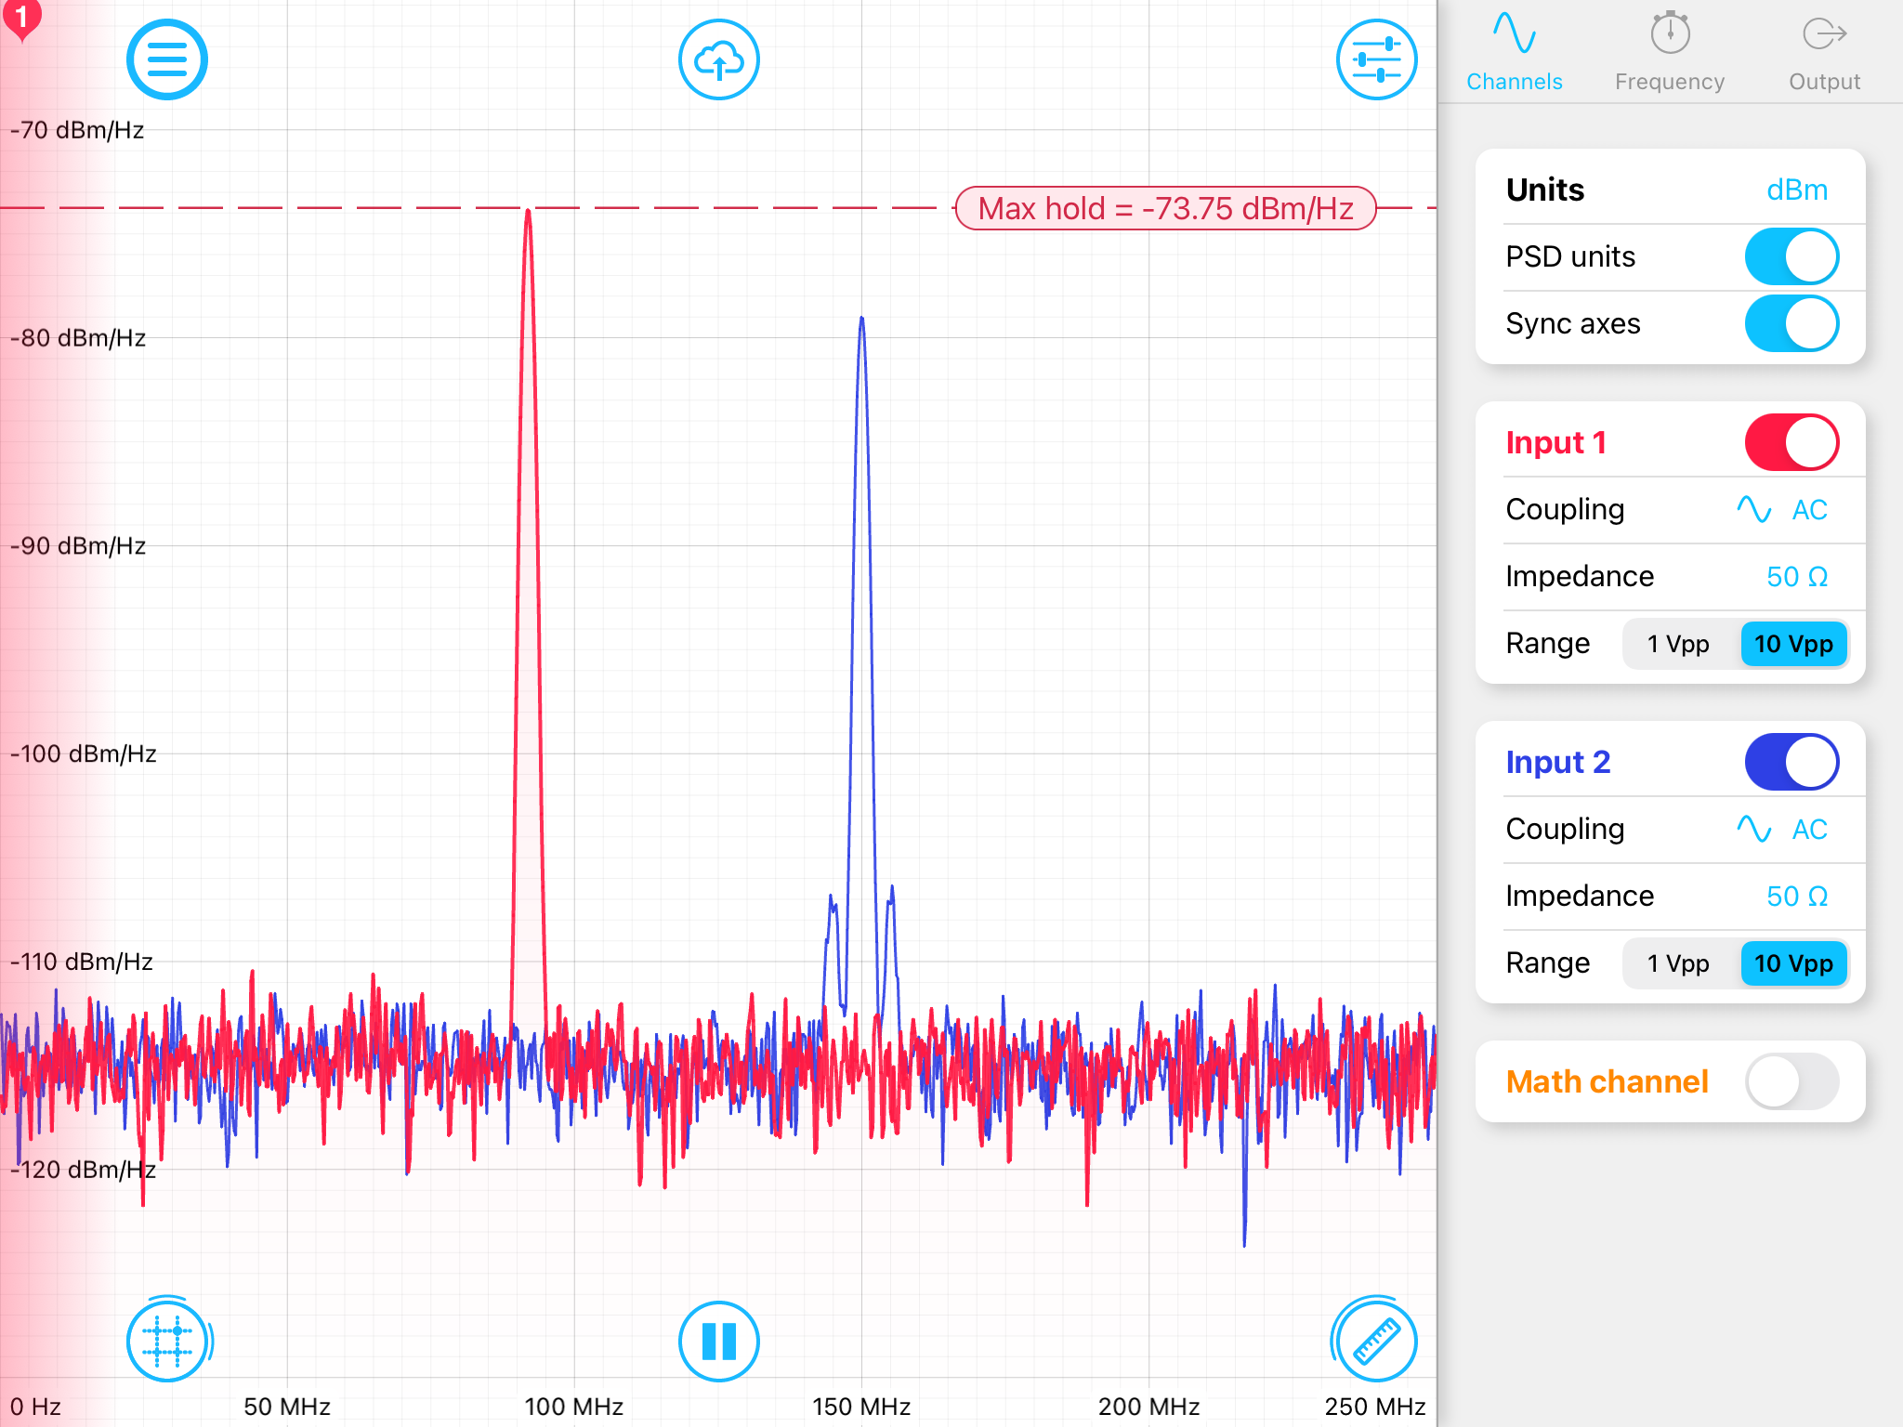Disable Input 1 channel
The width and height of the screenshot is (1903, 1427).
click(x=1791, y=442)
